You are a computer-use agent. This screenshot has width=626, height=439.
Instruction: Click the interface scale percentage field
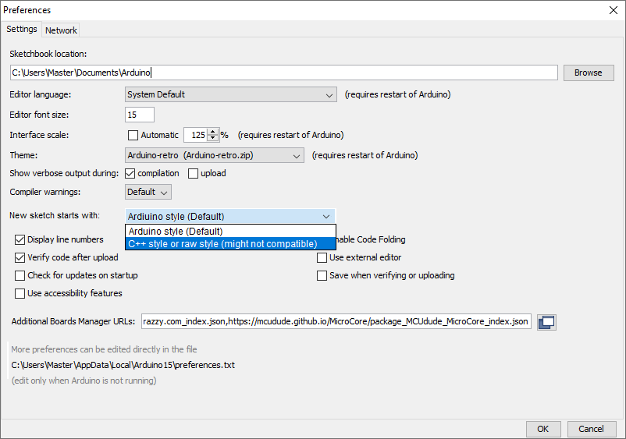tap(196, 135)
